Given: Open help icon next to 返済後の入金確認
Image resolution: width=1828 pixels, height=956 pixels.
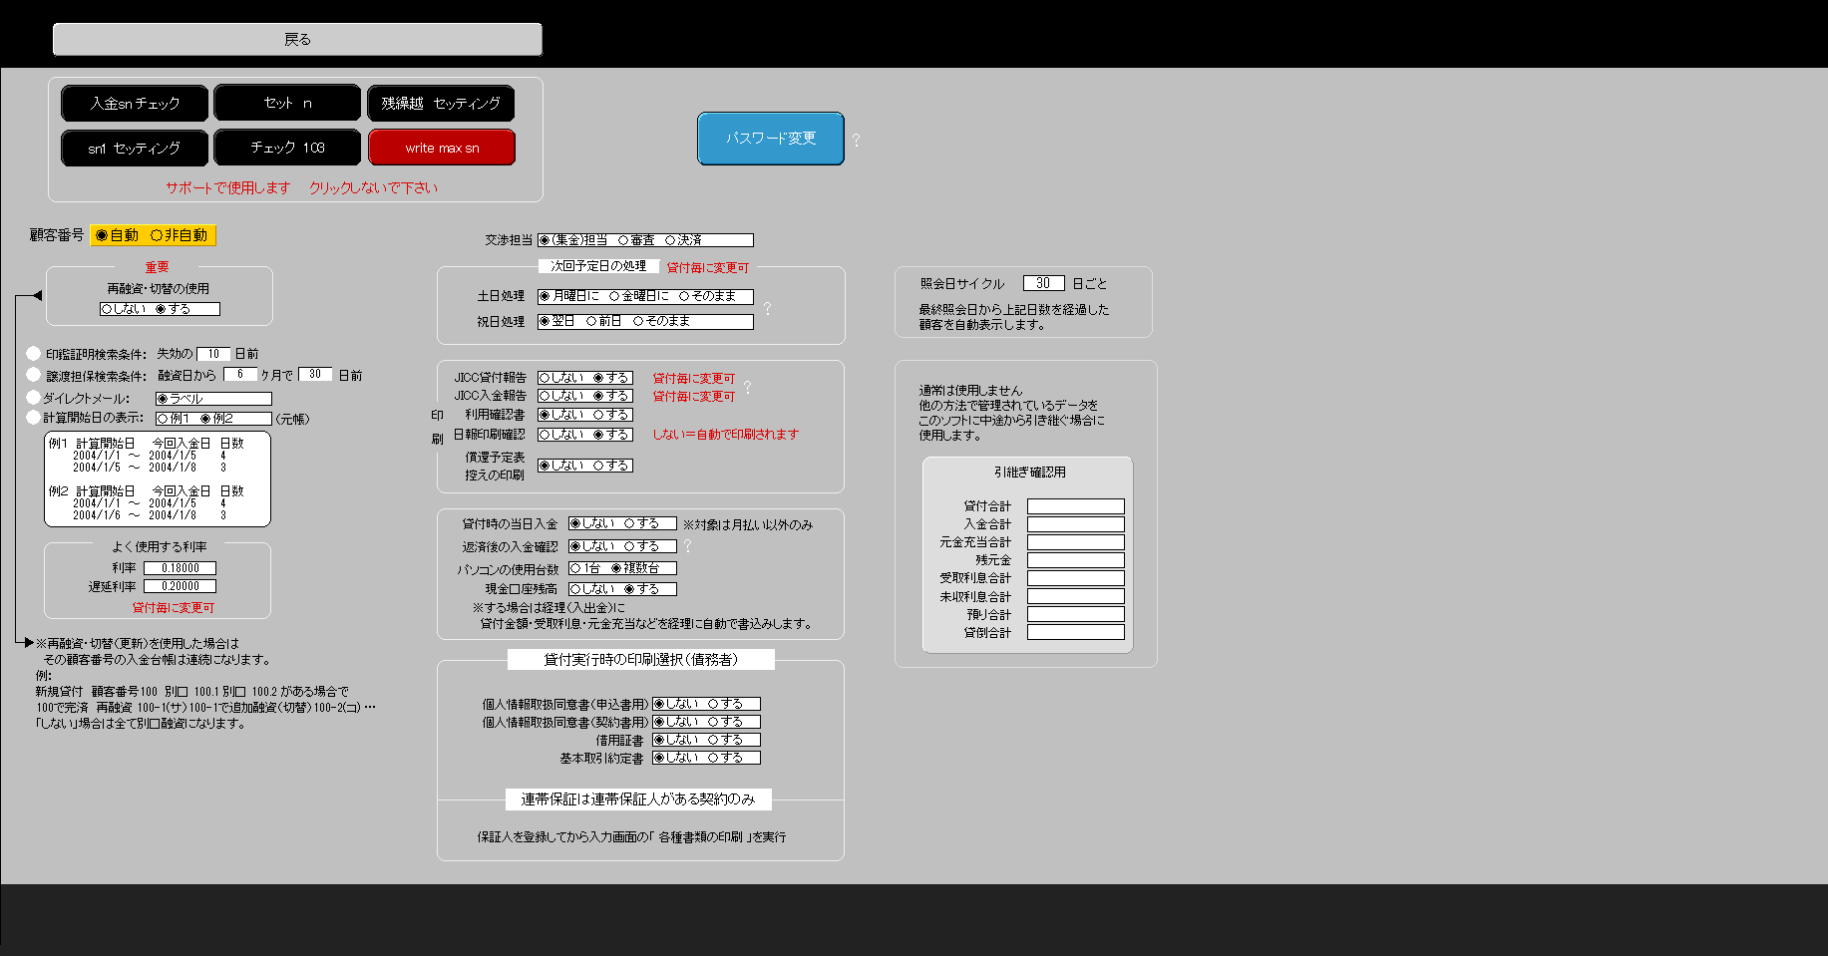Looking at the screenshot, I should pos(687,546).
